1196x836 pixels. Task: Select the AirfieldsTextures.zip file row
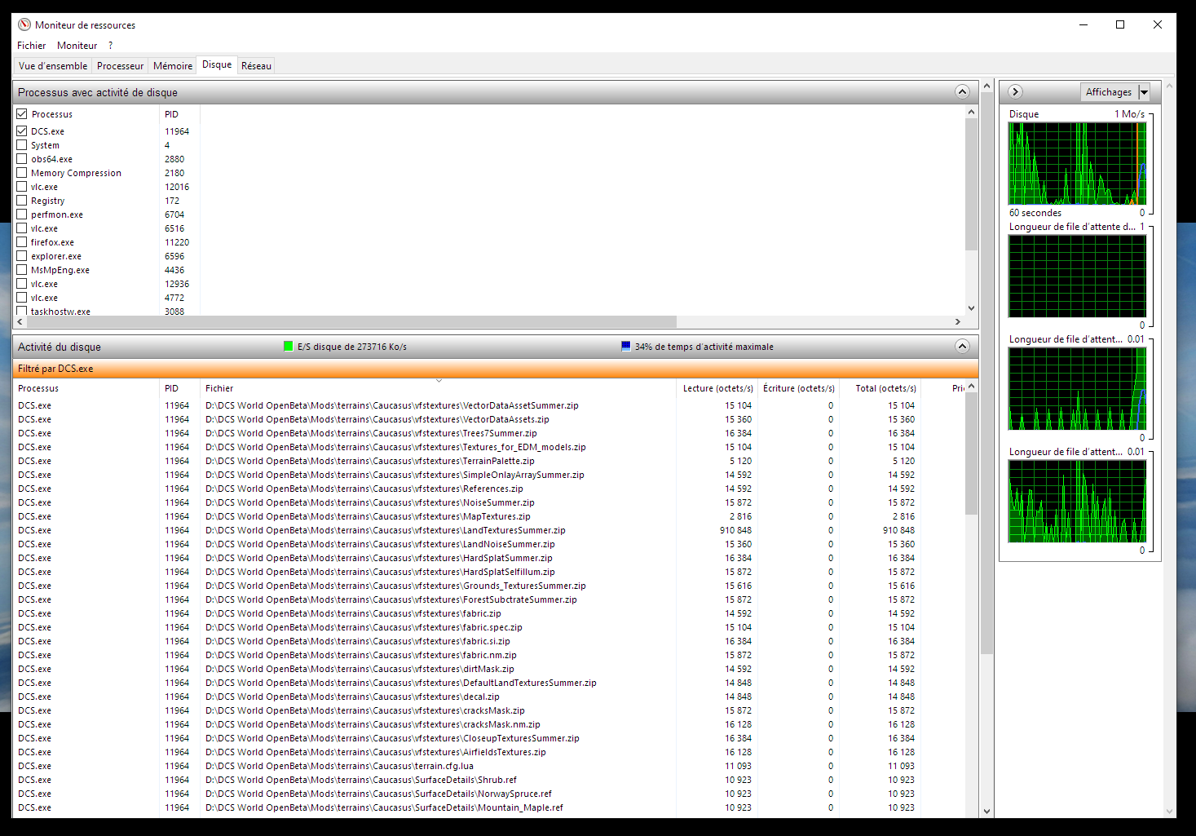[489, 752]
